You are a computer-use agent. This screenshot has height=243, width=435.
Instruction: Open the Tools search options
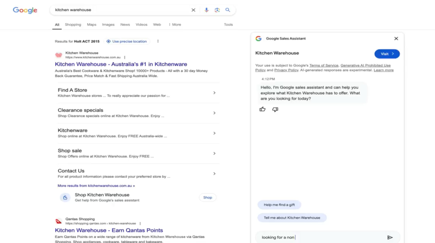[228, 25]
